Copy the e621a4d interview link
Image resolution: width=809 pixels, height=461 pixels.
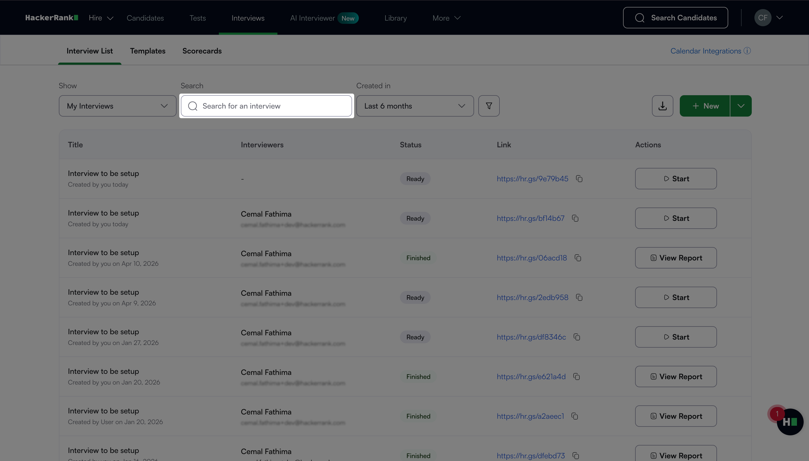577,377
